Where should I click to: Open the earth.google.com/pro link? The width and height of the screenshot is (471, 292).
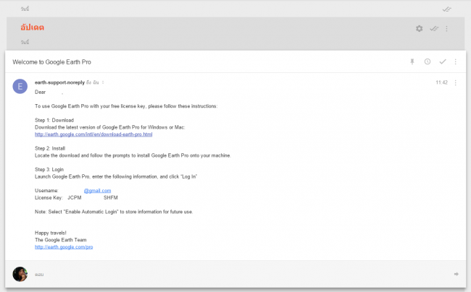point(64,247)
